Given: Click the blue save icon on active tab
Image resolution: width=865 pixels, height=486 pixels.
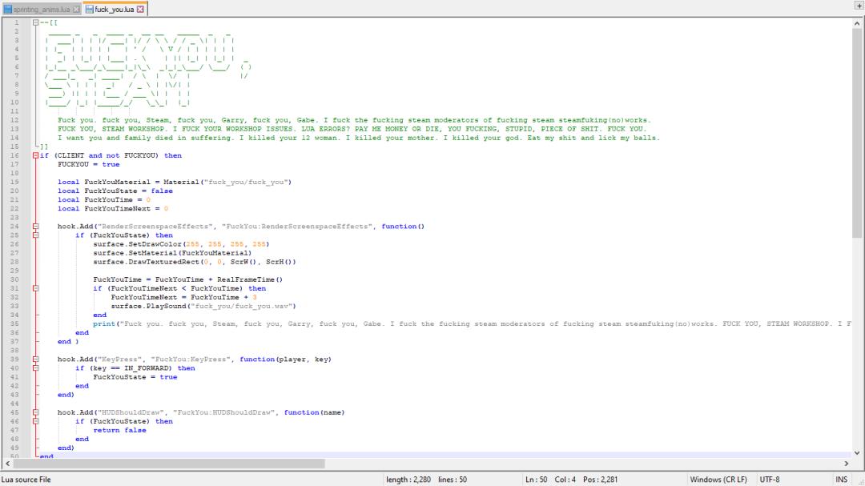Looking at the screenshot, I should click(x=89, y=10).
